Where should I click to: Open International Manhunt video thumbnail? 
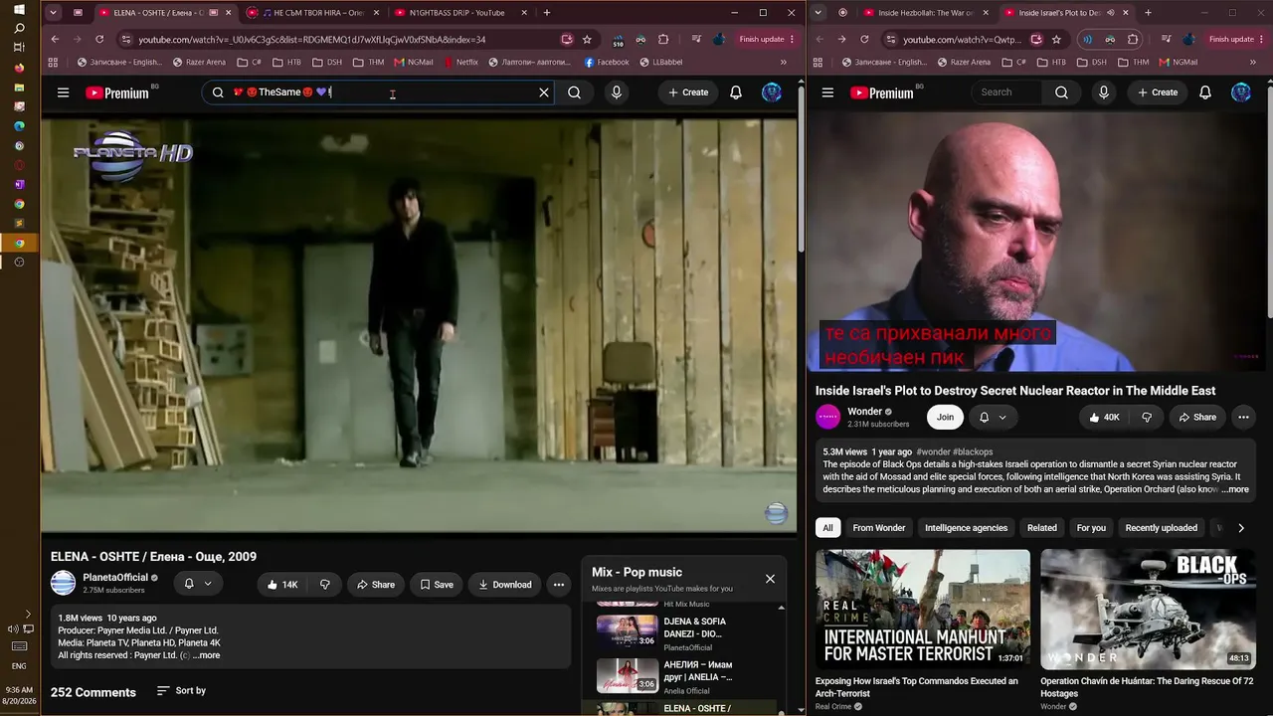click(923, 609)
